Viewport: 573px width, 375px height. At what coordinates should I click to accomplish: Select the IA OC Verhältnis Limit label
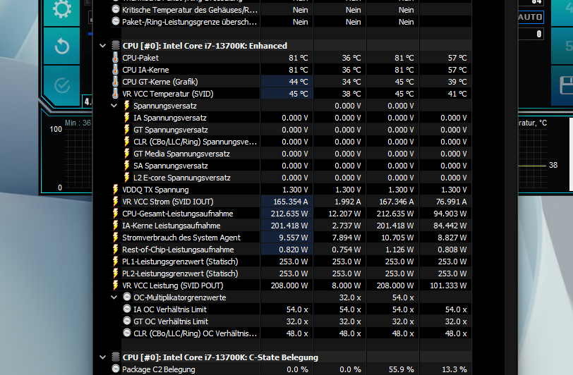[170, 309]
